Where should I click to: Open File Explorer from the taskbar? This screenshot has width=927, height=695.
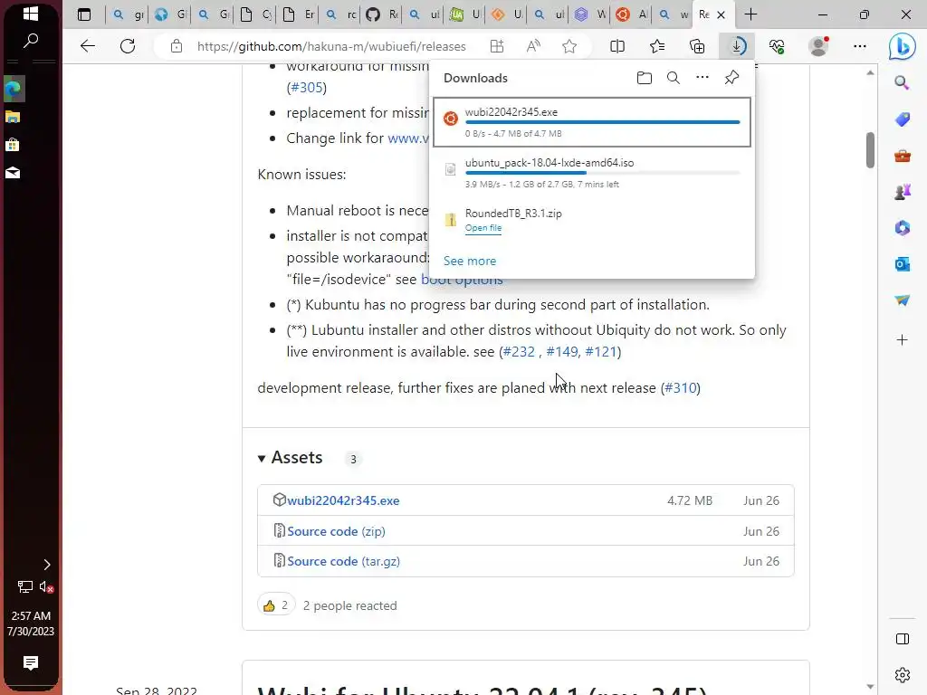[13, 117]
